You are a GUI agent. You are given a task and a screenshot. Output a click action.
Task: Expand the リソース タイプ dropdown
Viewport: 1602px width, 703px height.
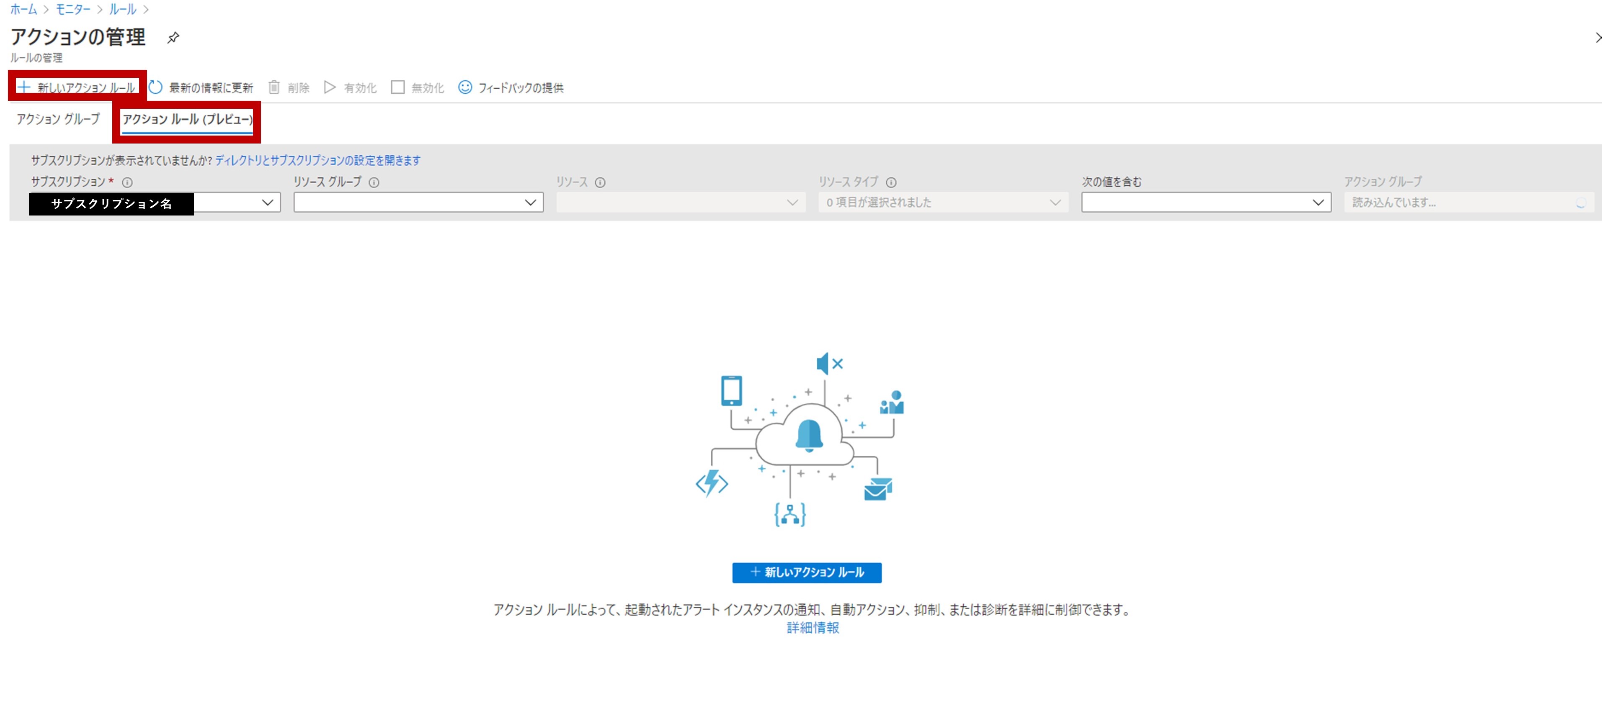pyautogui.click(x=1055, y=203)
